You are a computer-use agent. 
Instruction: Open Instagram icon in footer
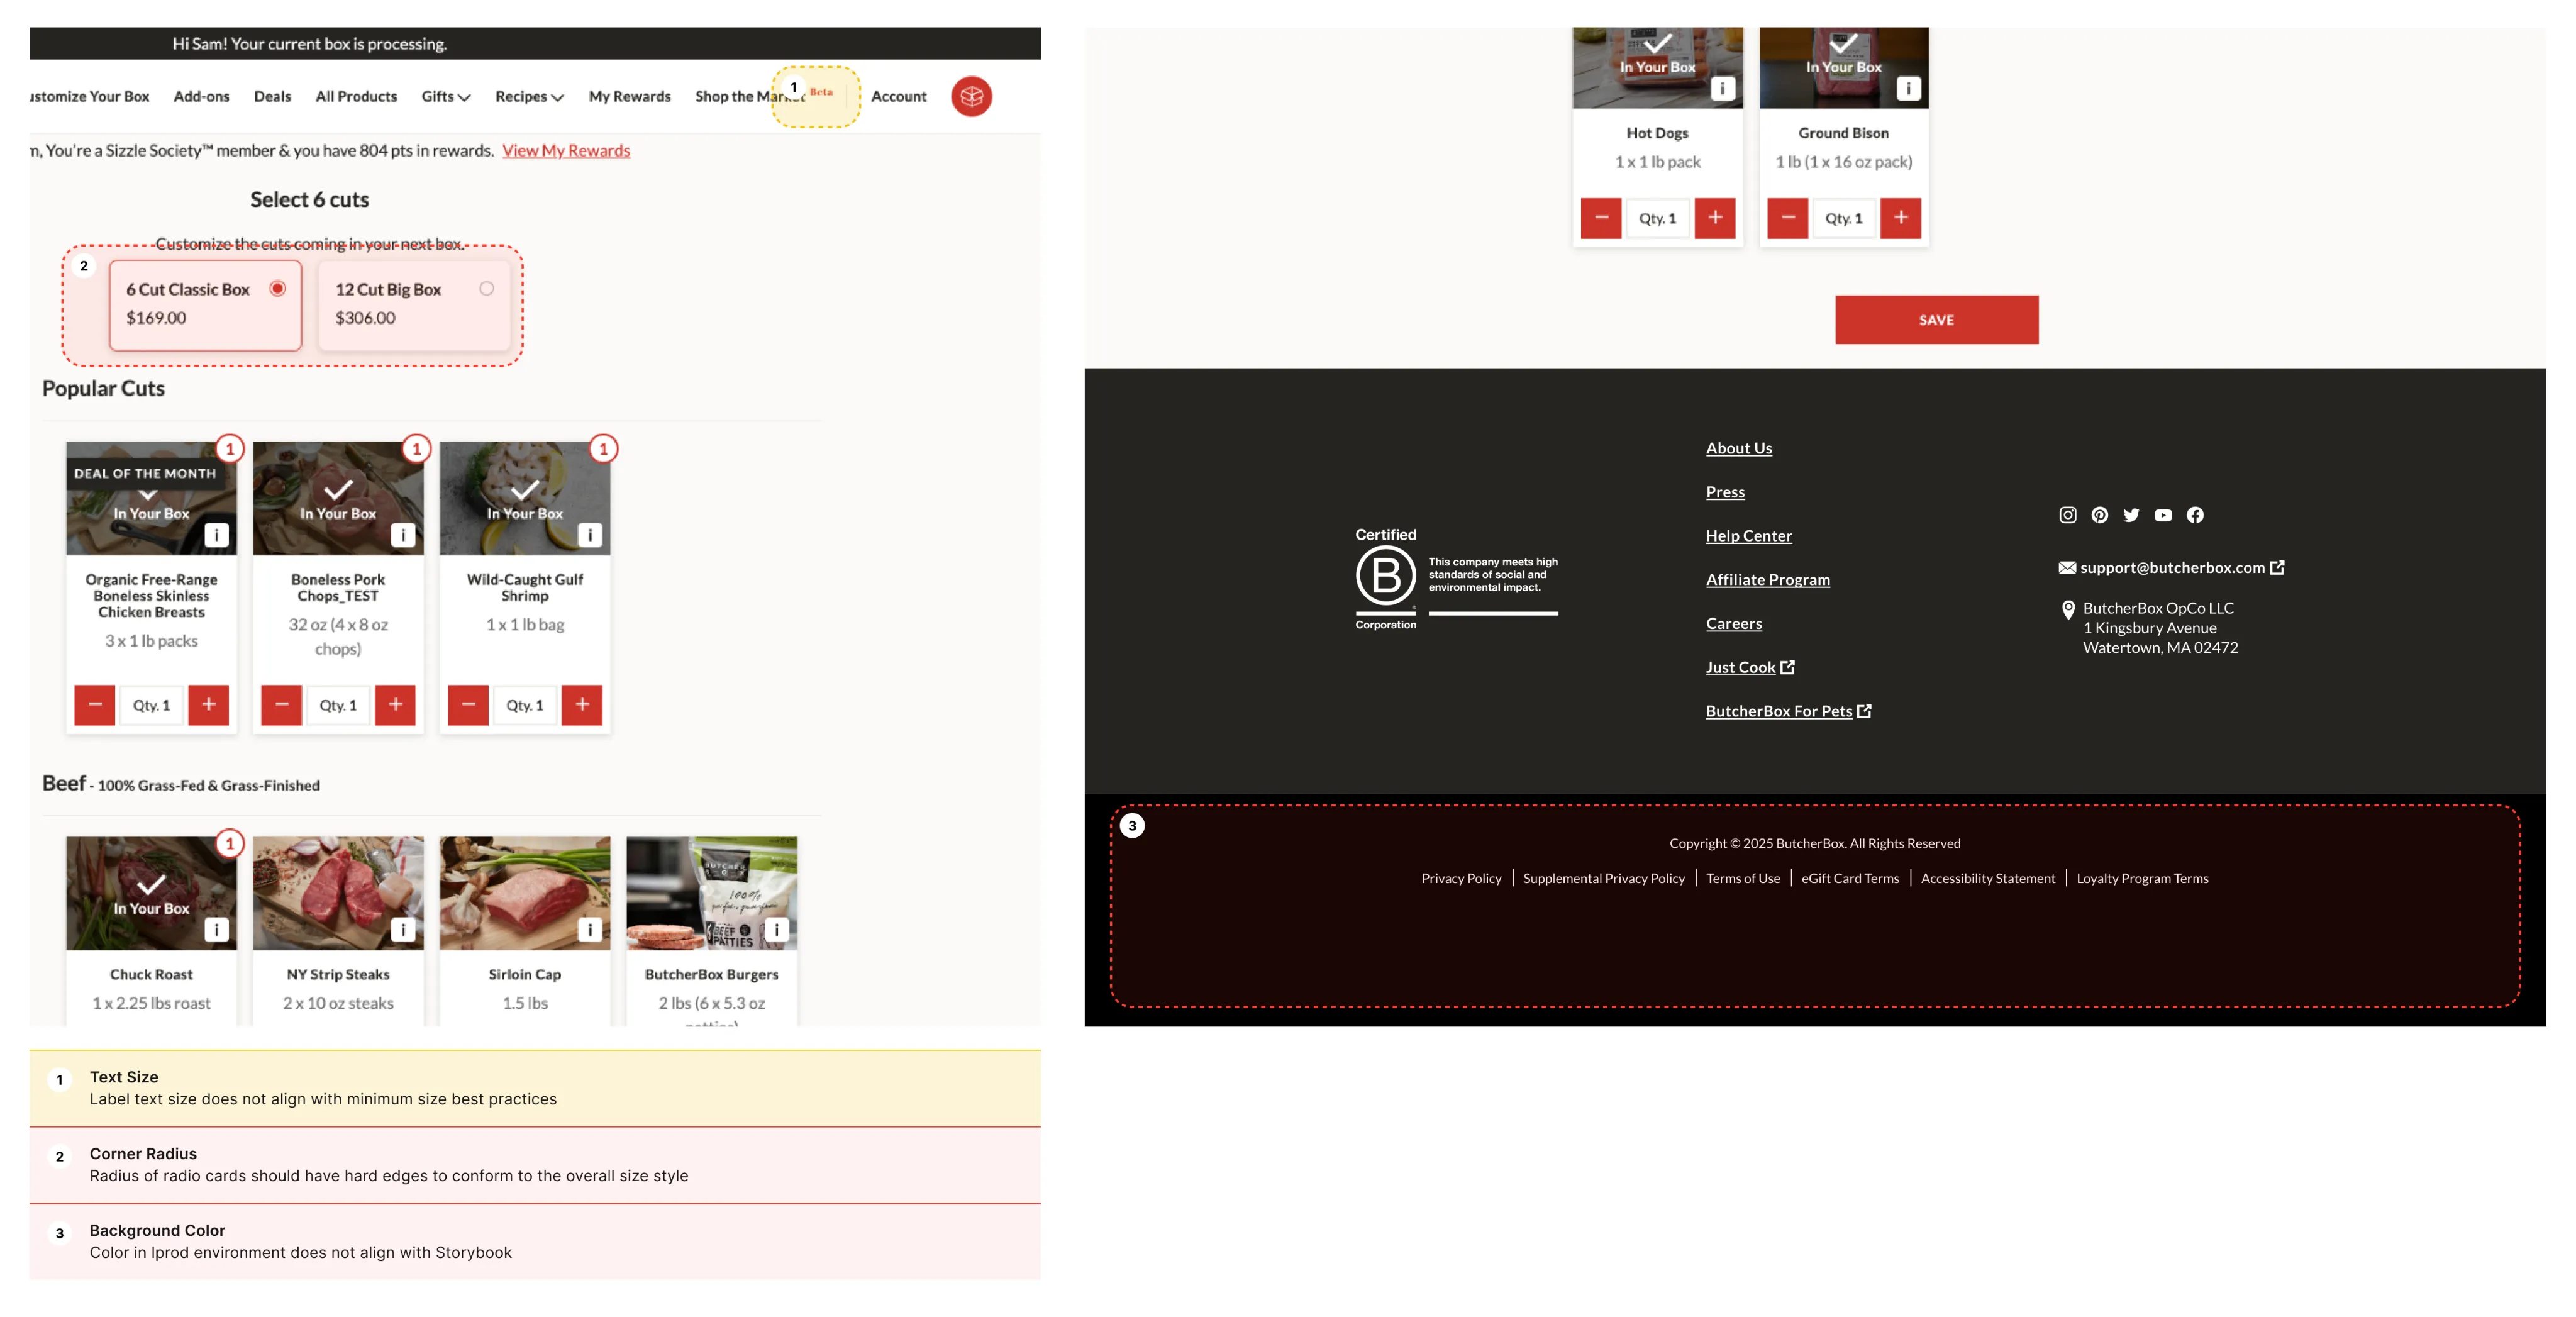(2068, 515)
